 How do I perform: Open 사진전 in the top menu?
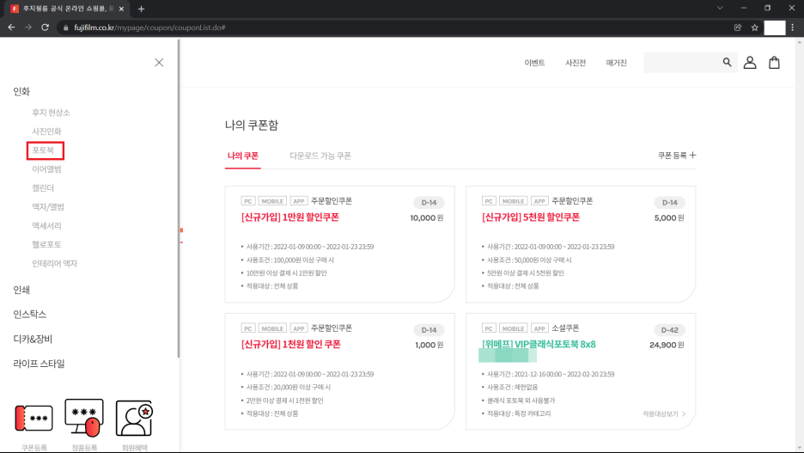[576, 63]
